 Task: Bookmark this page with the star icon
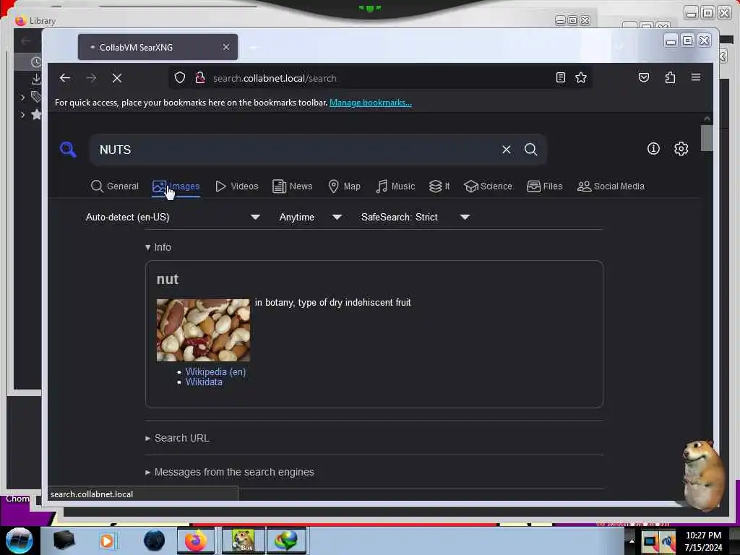[x=581, y=77]
